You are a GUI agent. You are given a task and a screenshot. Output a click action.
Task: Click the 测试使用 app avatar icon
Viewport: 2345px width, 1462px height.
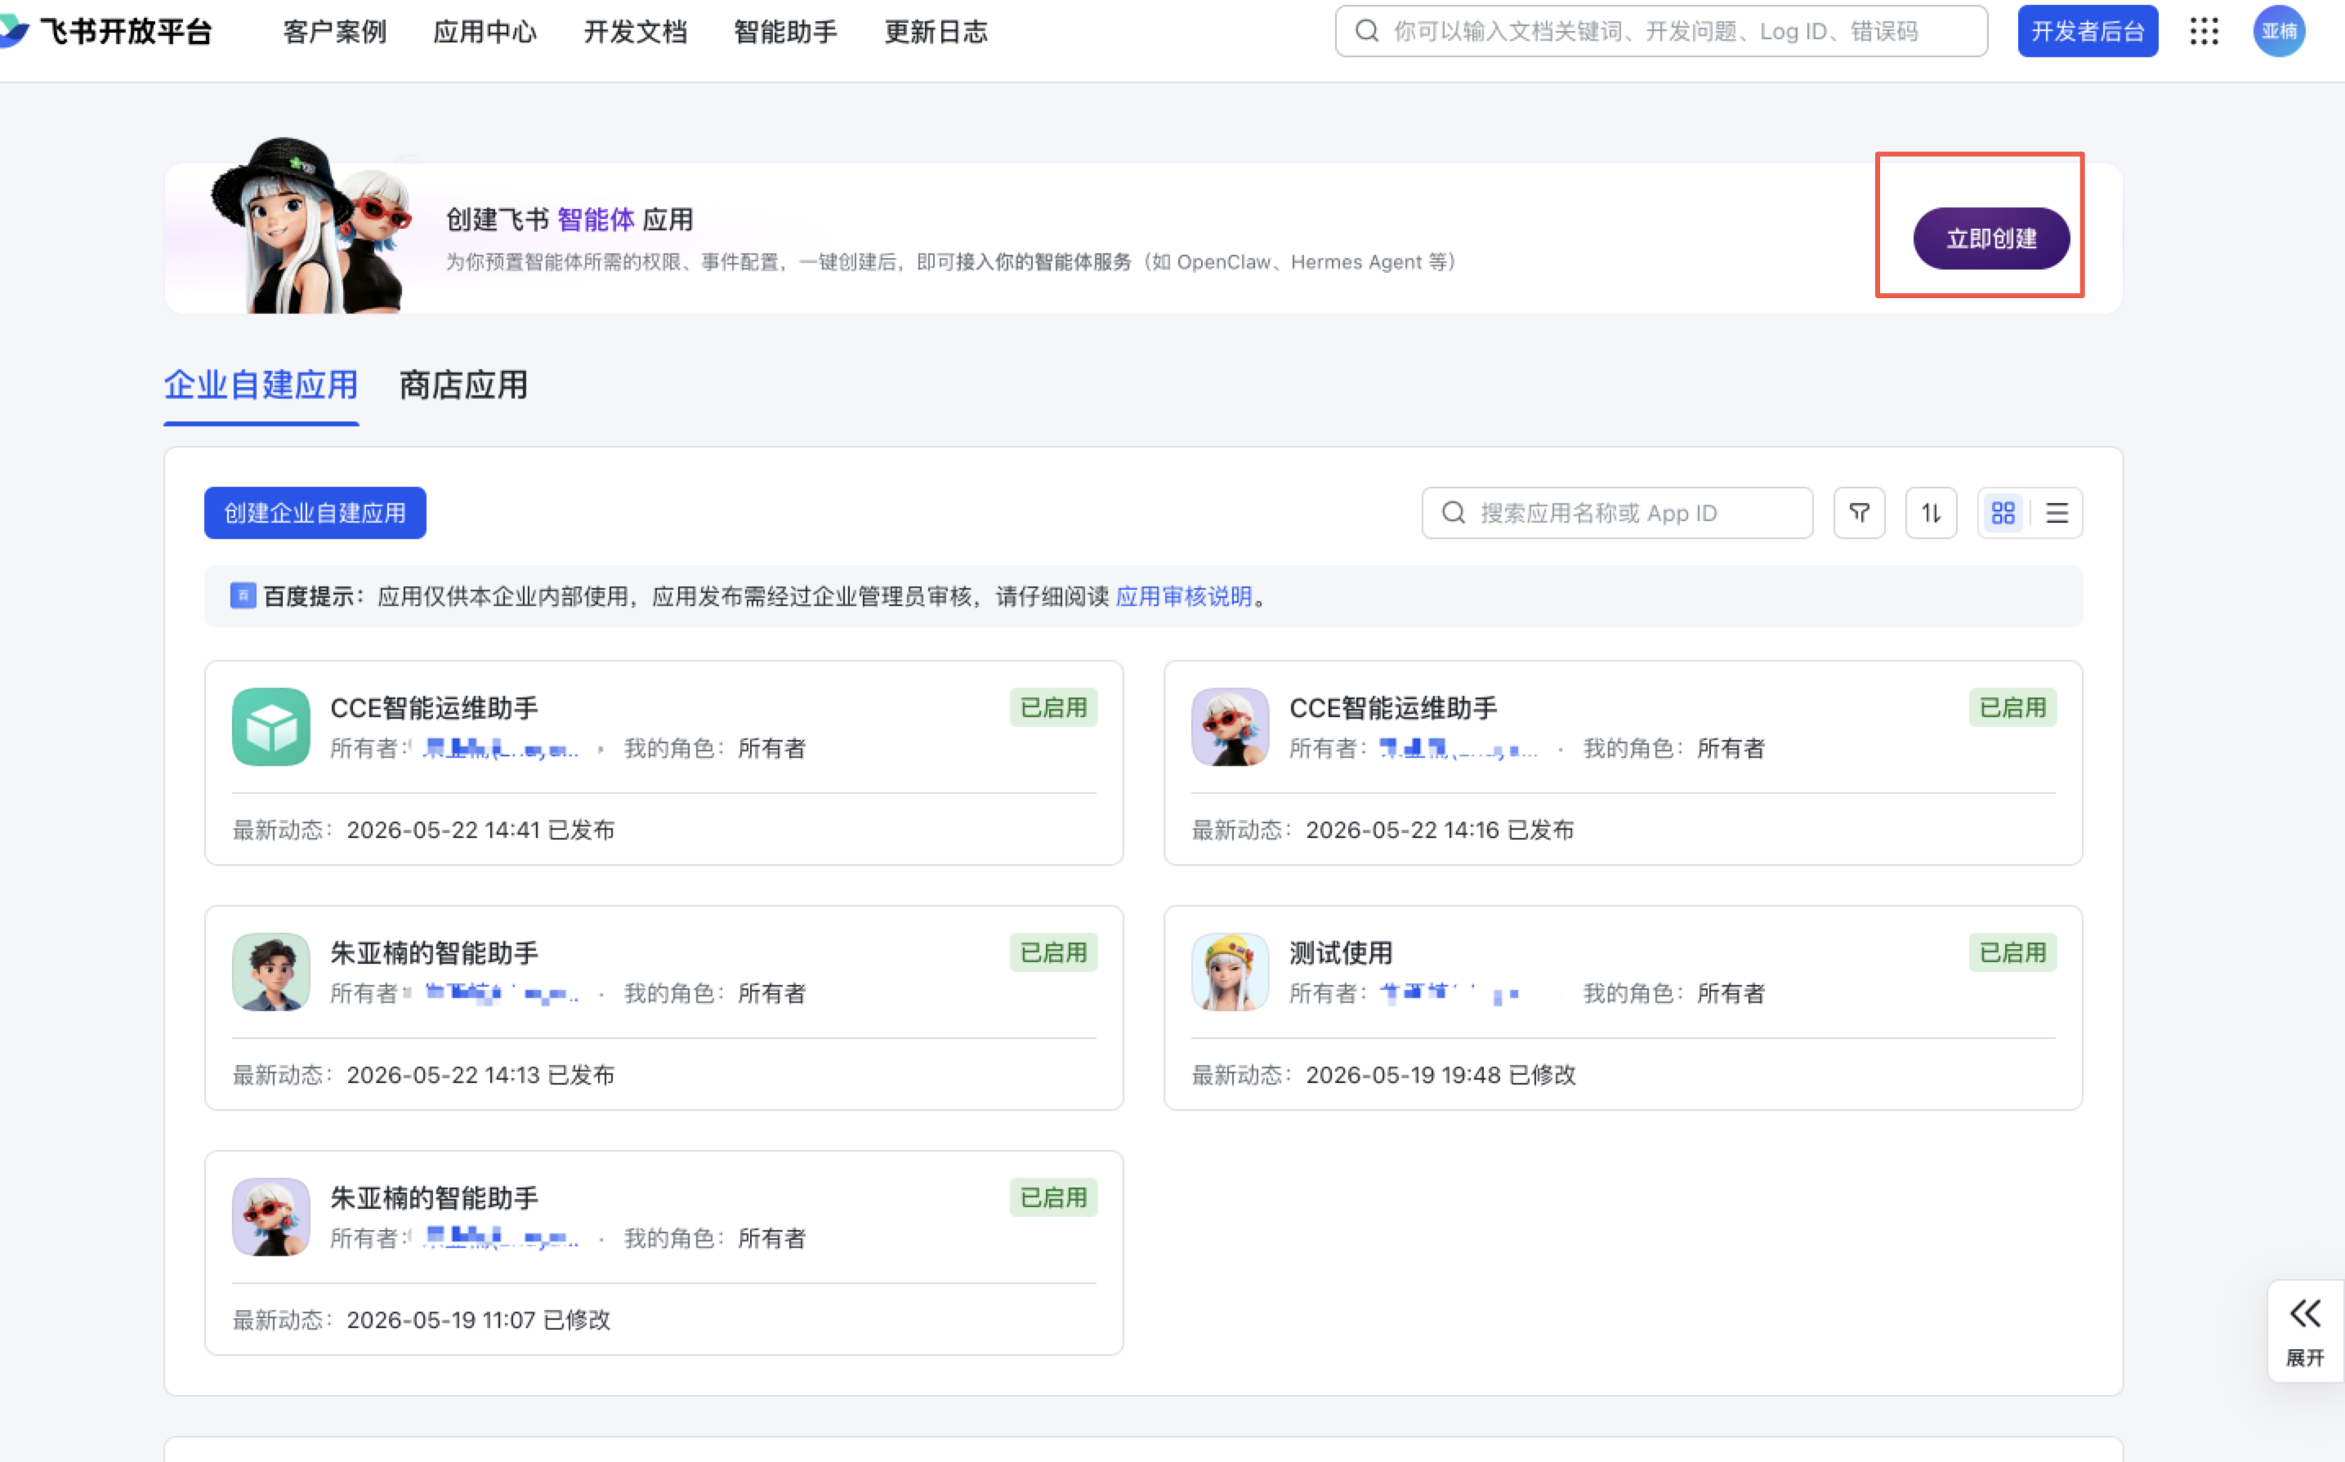1230,972
